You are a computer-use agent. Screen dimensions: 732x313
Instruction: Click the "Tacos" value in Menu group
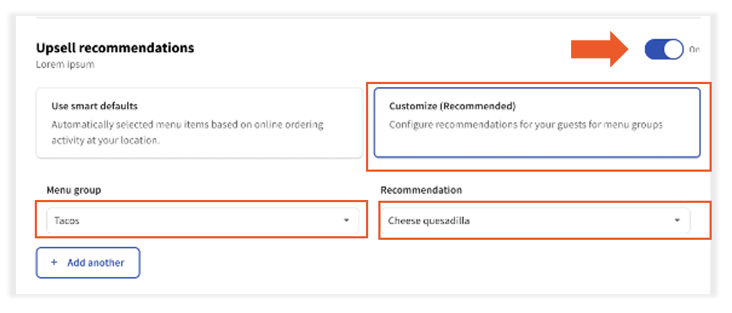click(67, 220)
